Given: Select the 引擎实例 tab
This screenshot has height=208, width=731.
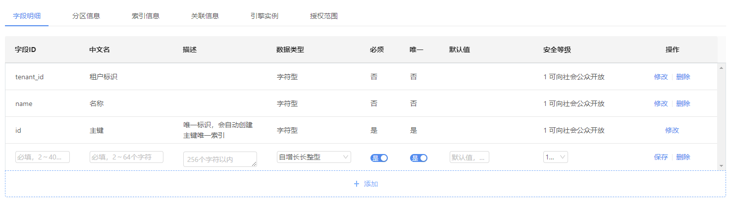Looking at the screenshot, I should point(264,16).
